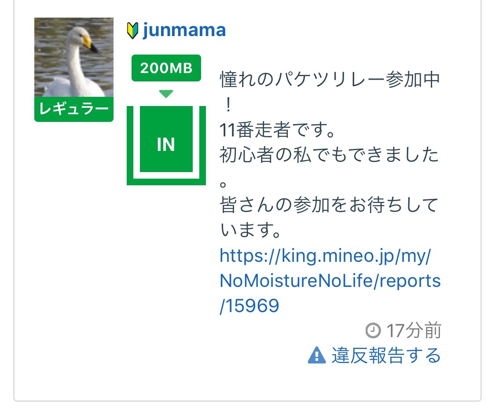
Task: Click the 初心者の私でもできました text
Action: [x=329, y=154]
